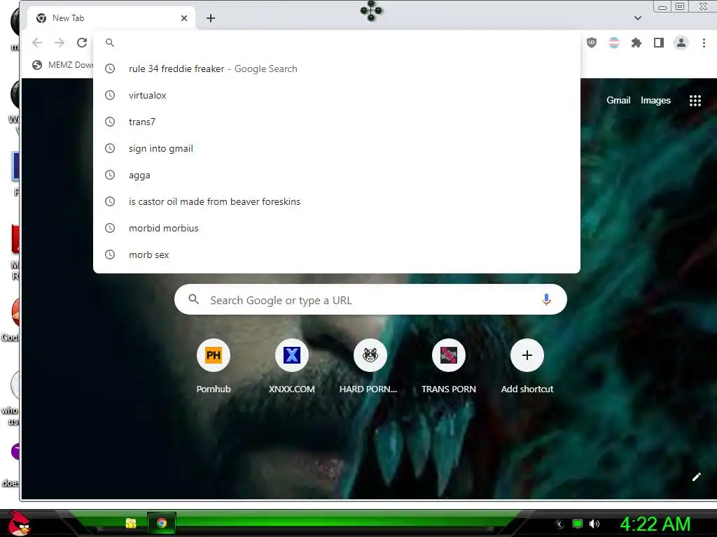Click the 'Search Google or type a URL' box
This screenshot has width=717, height=537.
[x=370, y=299]
